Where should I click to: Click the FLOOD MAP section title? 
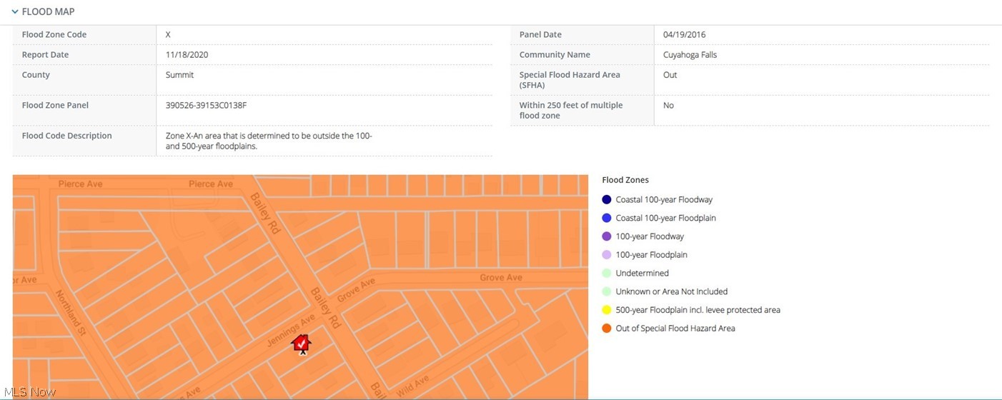(x=48, y=12)
